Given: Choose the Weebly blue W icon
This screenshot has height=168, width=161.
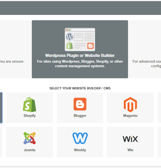Looking at the screenshot, I should [80, 138].
